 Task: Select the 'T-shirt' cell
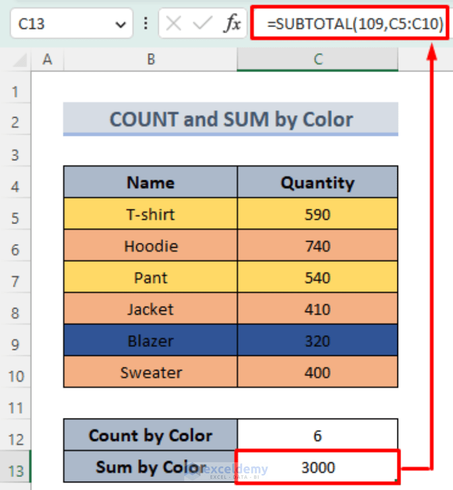click(x=151, y=214)
